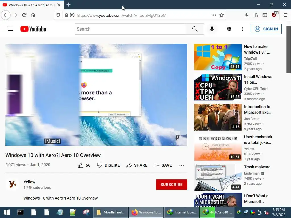Image resolution: width=291 pixels, height=218 pixels.
Task: Open the Trash malware 4:41 thumbnail
Action: pos(218,177)
